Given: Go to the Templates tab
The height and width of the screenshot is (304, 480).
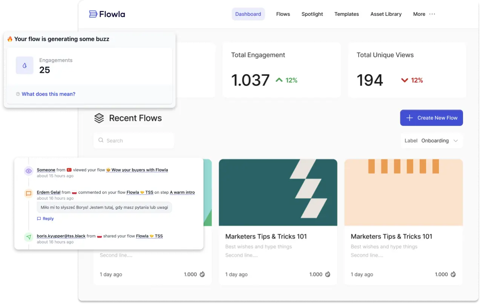Looking at the screenshot, I should pos(347,14).
